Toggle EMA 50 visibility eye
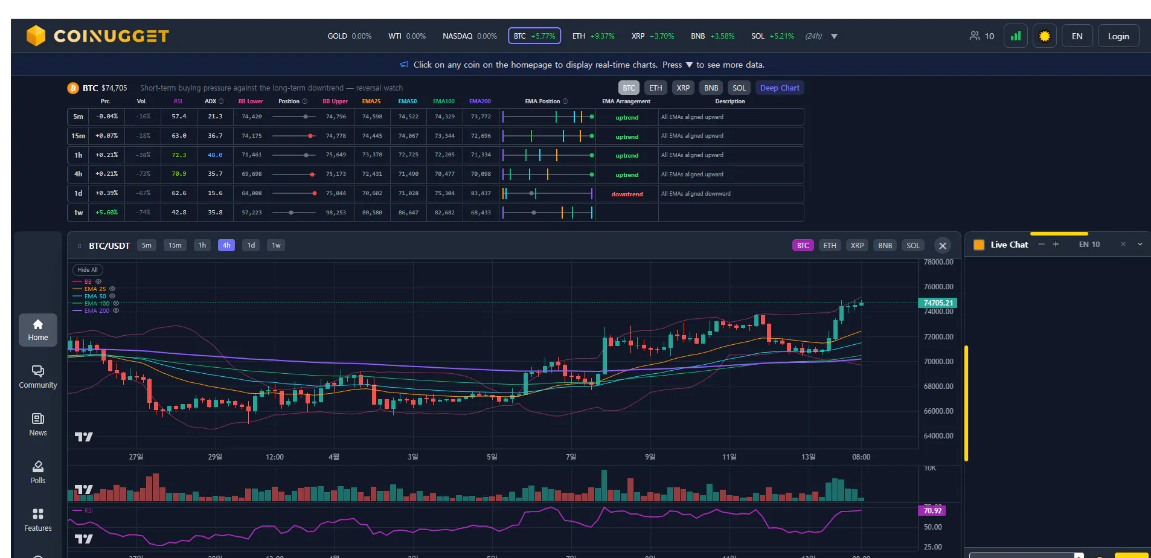The height and width of the screenshot is (558, 1151). 112,296
